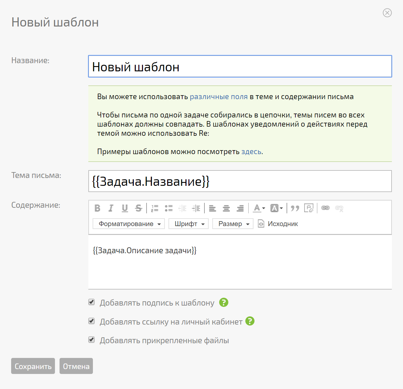Uncheck 'Добавлять подпись к шаблону'
The image size is (403, 389).
point(92,302)
